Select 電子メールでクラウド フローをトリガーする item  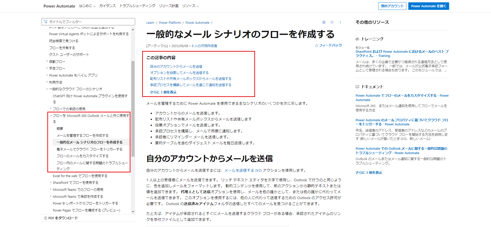pyautogui.click(x=89, y=149)
